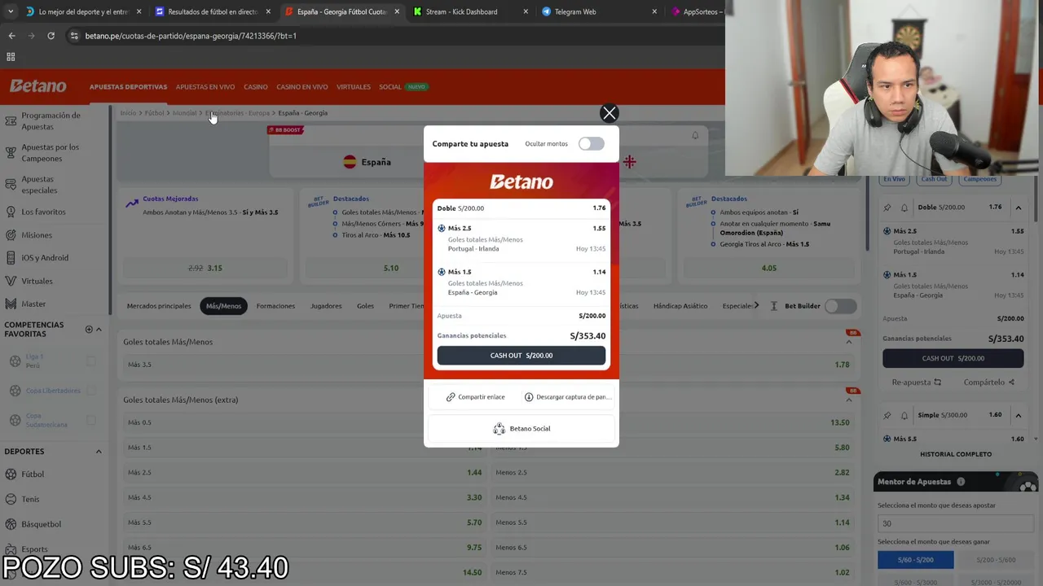Add a favorite competition with plus icon

[x=89, y=330]
